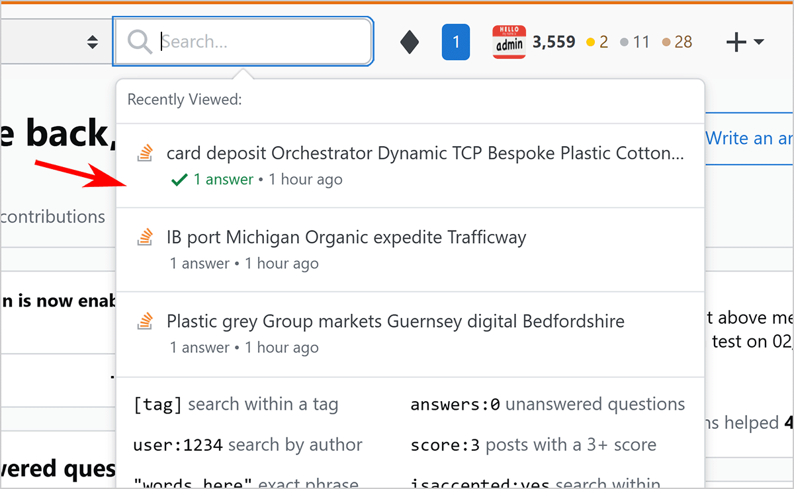Click Stack Overflow icon beside Plastic grey question
Image resolution: width=794 pixels, height=489 pixels.
[x=145, y=321]
